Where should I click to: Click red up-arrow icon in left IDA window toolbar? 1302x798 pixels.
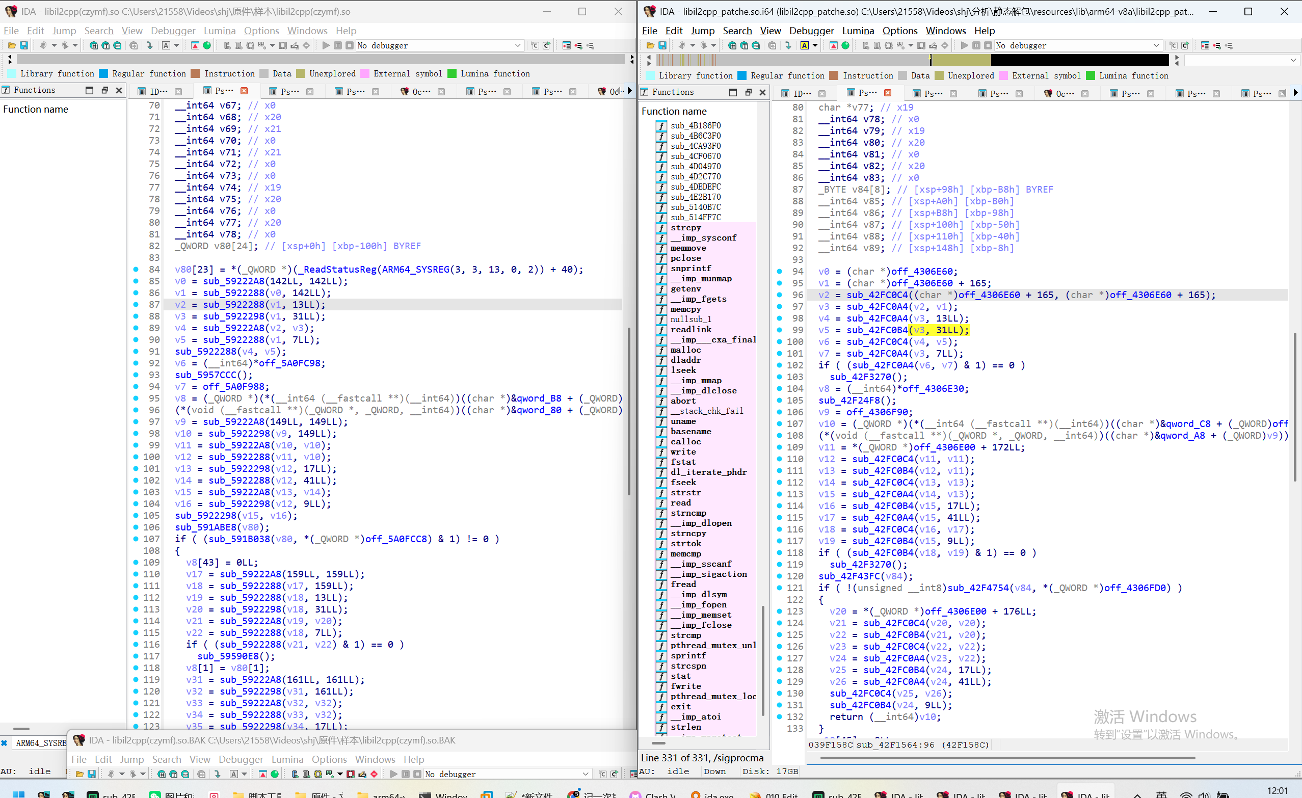pyautogui.click(x=195, y=45)
